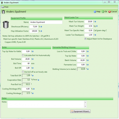Cancel the equipment profile dialog

112,12
